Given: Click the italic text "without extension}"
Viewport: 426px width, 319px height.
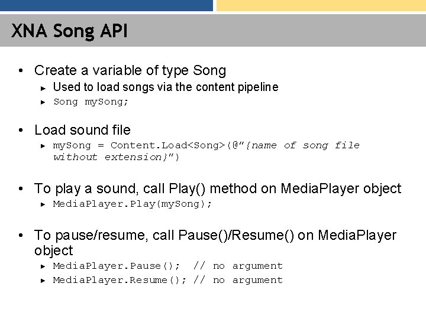Looking at the screenshot, I should coord(112,157).
